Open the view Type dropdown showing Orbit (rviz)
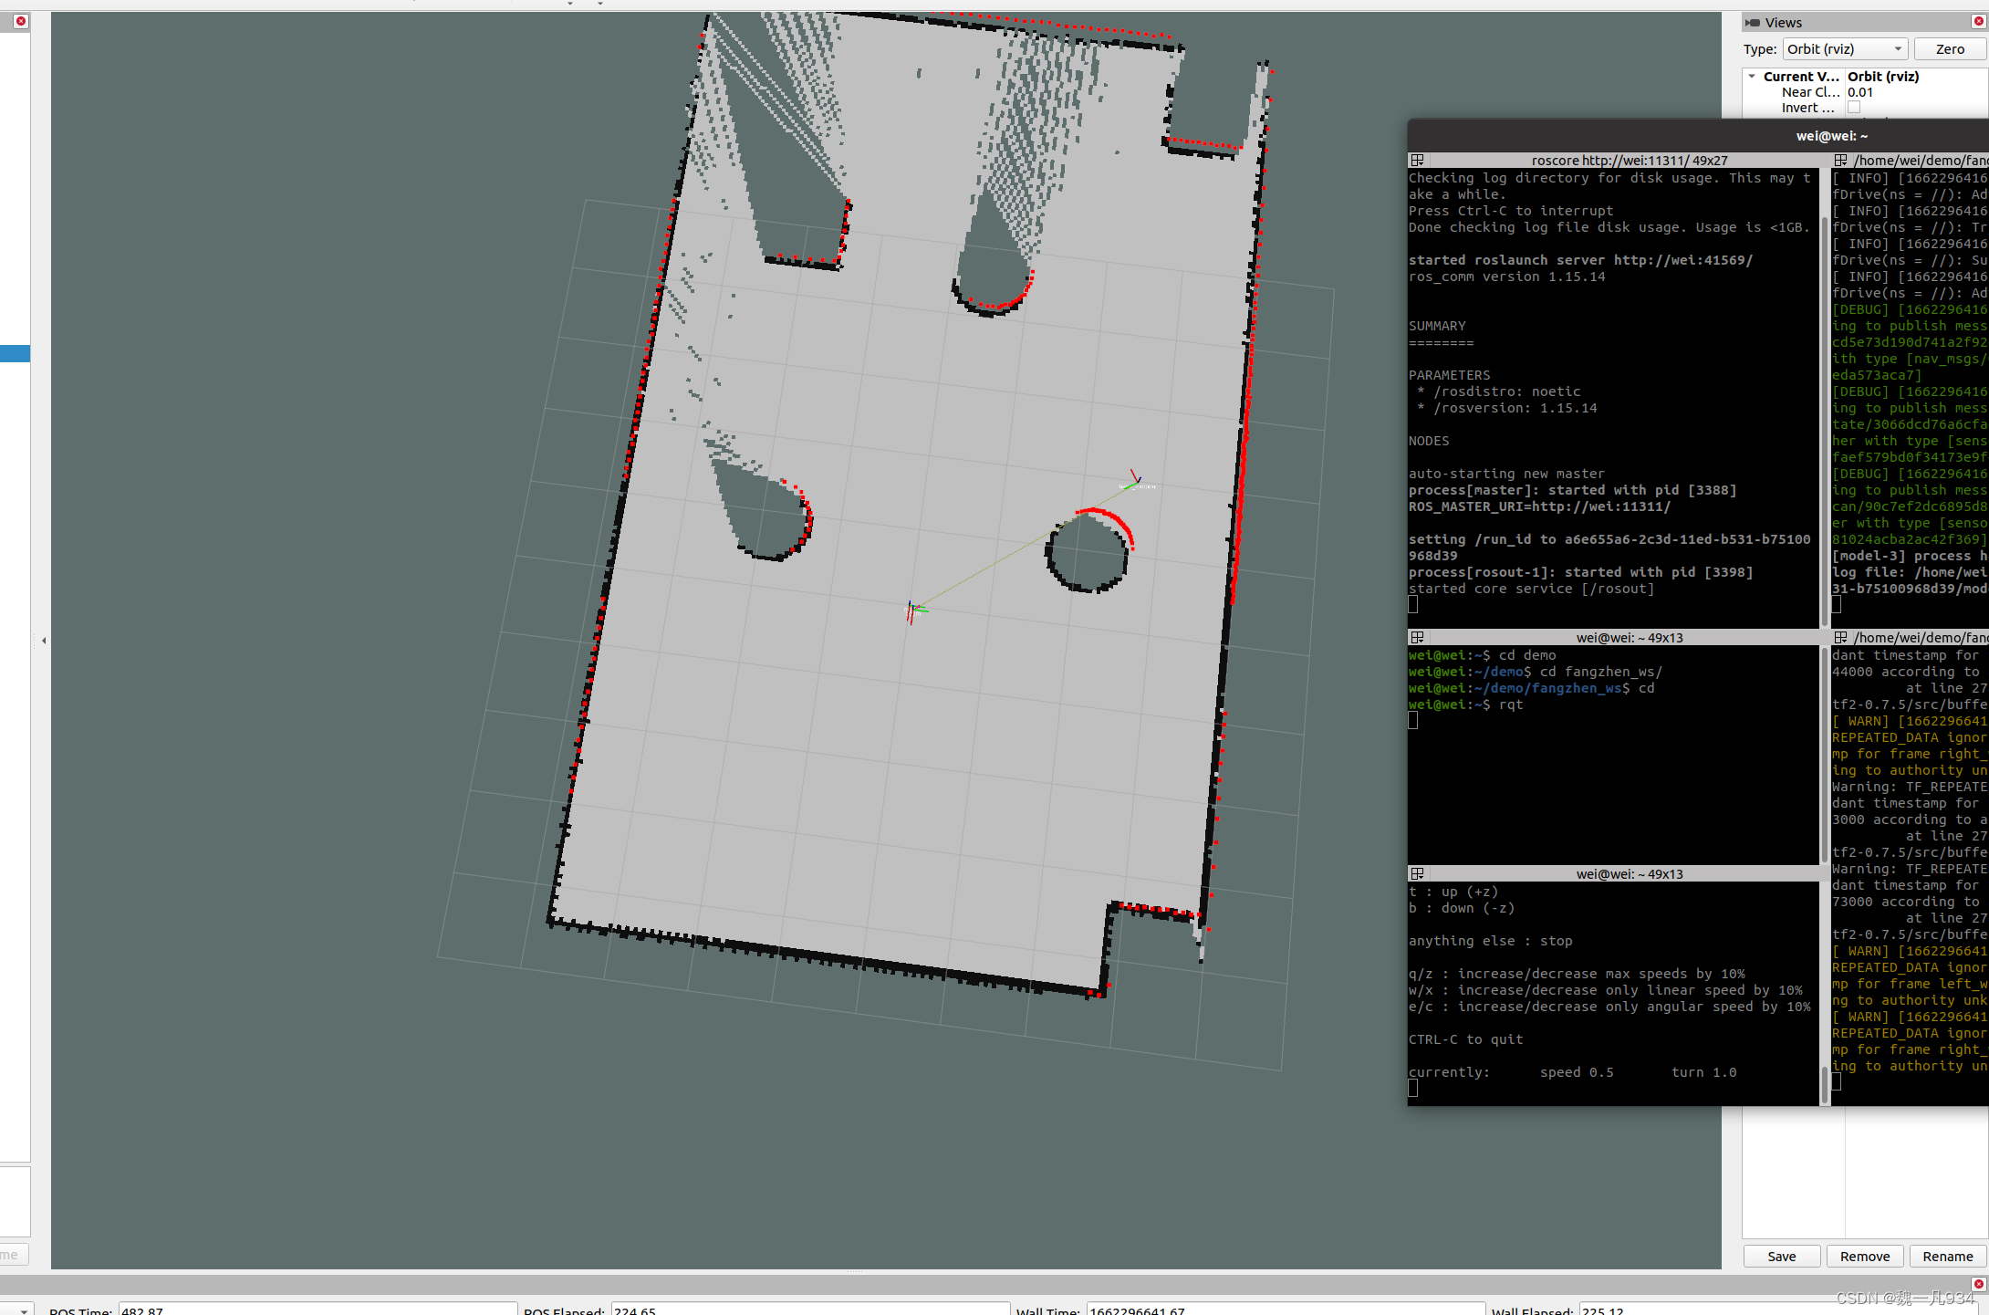This screenshot has height=1315, width=1989. [x=1845, y=49]
